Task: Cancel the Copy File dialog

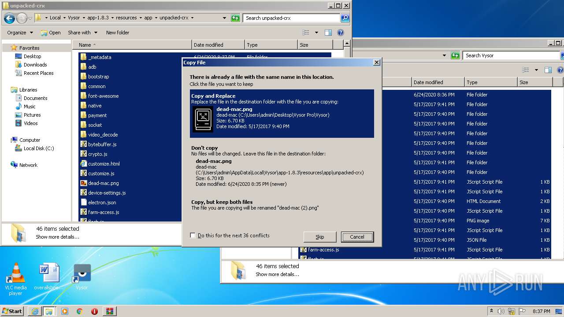Action: coord(357,237)
